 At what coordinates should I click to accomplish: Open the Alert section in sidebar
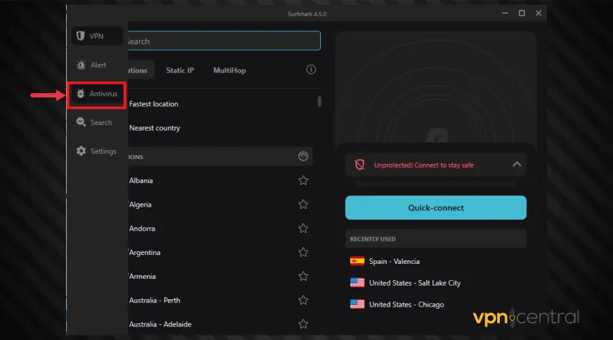[x=97, y=65]
